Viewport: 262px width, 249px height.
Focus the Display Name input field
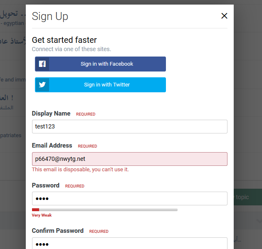click(129, 126)
